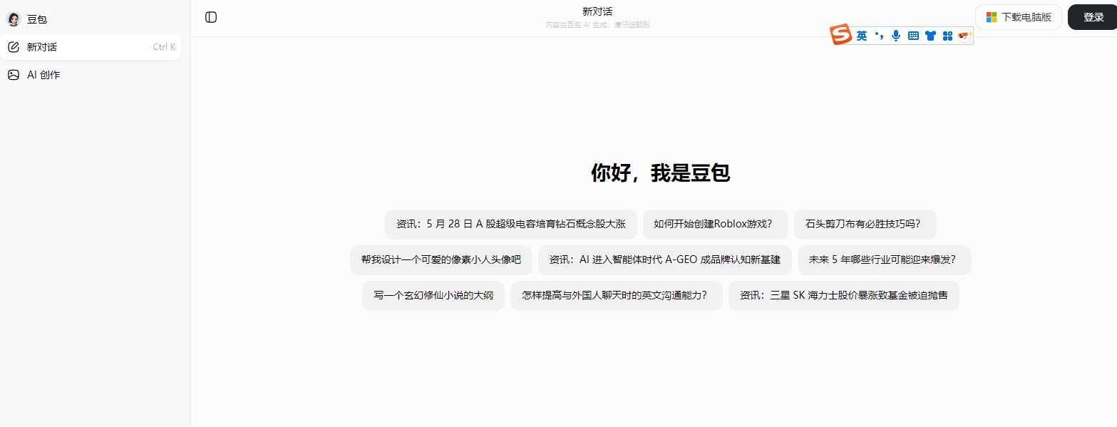Click the Ctrl K shortcut hint

coord(164,47)
